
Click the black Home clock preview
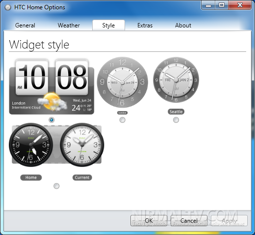[x=31, y=145]
